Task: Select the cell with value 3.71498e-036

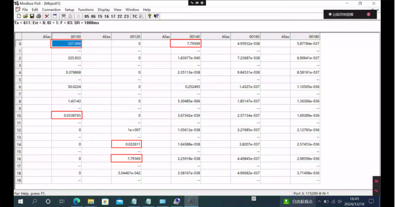Action: coord(305,173)
